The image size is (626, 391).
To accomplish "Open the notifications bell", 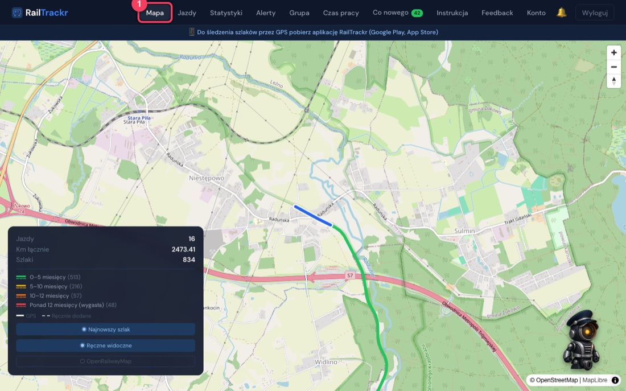I will 561,13.
